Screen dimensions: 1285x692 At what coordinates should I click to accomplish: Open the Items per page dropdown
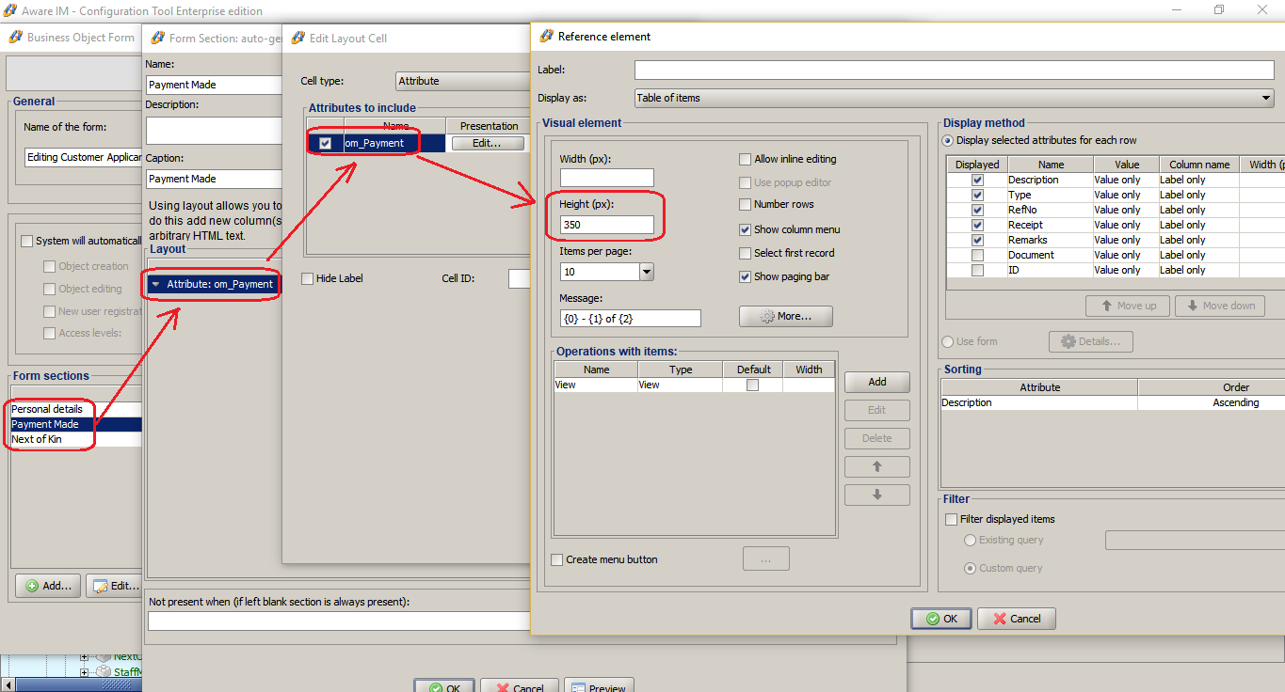click(647, 272)
